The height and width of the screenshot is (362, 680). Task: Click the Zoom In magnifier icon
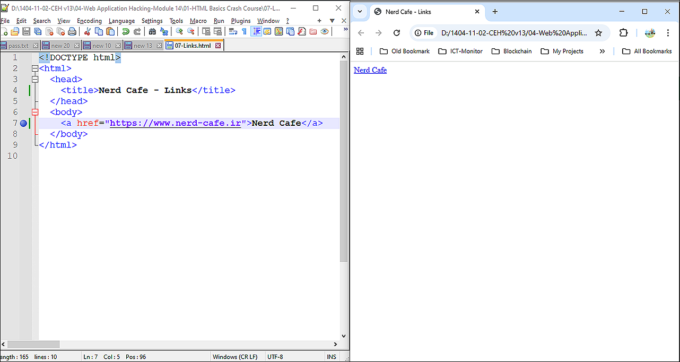pyautogui.click(x=179, y=32)
